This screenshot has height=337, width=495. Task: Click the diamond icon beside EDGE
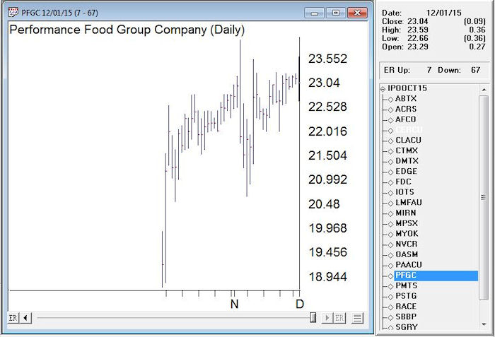tap(390, 172)
